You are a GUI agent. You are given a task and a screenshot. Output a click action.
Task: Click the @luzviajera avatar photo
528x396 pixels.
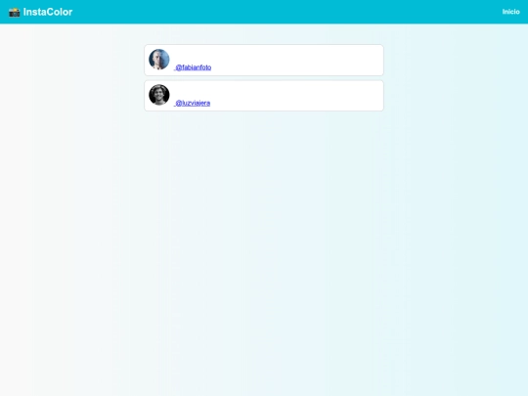tap(159, 95)
